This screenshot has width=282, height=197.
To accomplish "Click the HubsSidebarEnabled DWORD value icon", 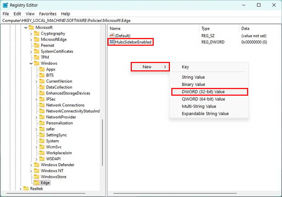I will pos(112,42).
